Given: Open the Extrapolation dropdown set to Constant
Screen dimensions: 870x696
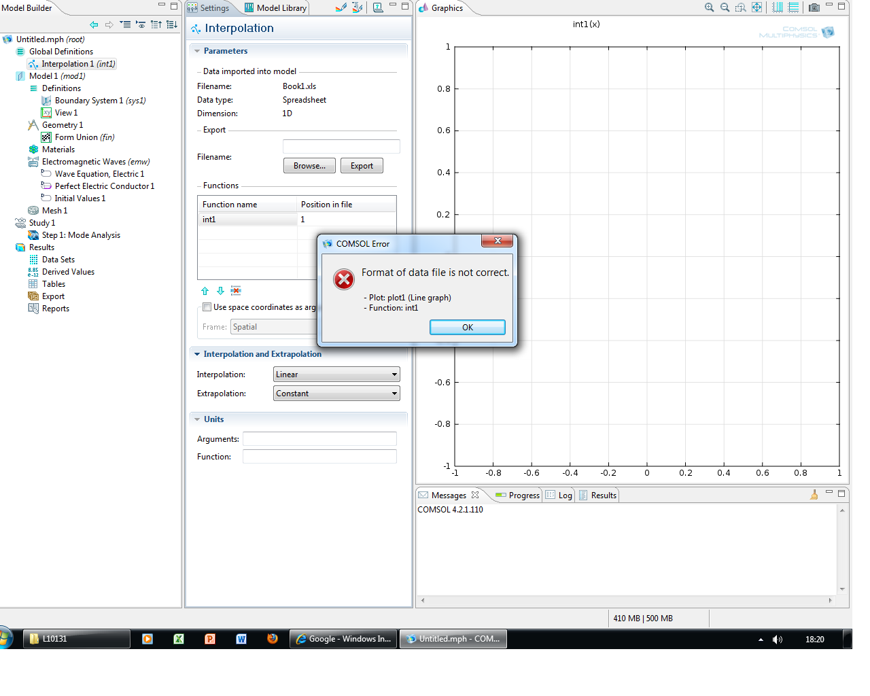Looking at the screenshot, I should point(336,394).
